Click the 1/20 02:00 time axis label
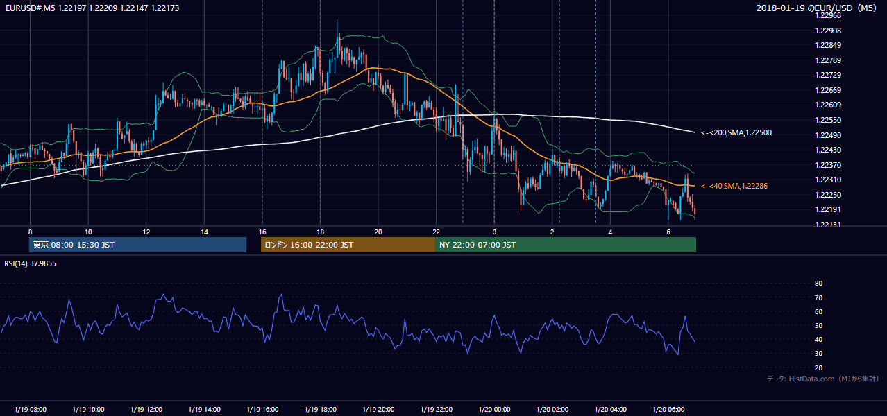The width and height of the screenshot is (887, 416). pos(552,410)
